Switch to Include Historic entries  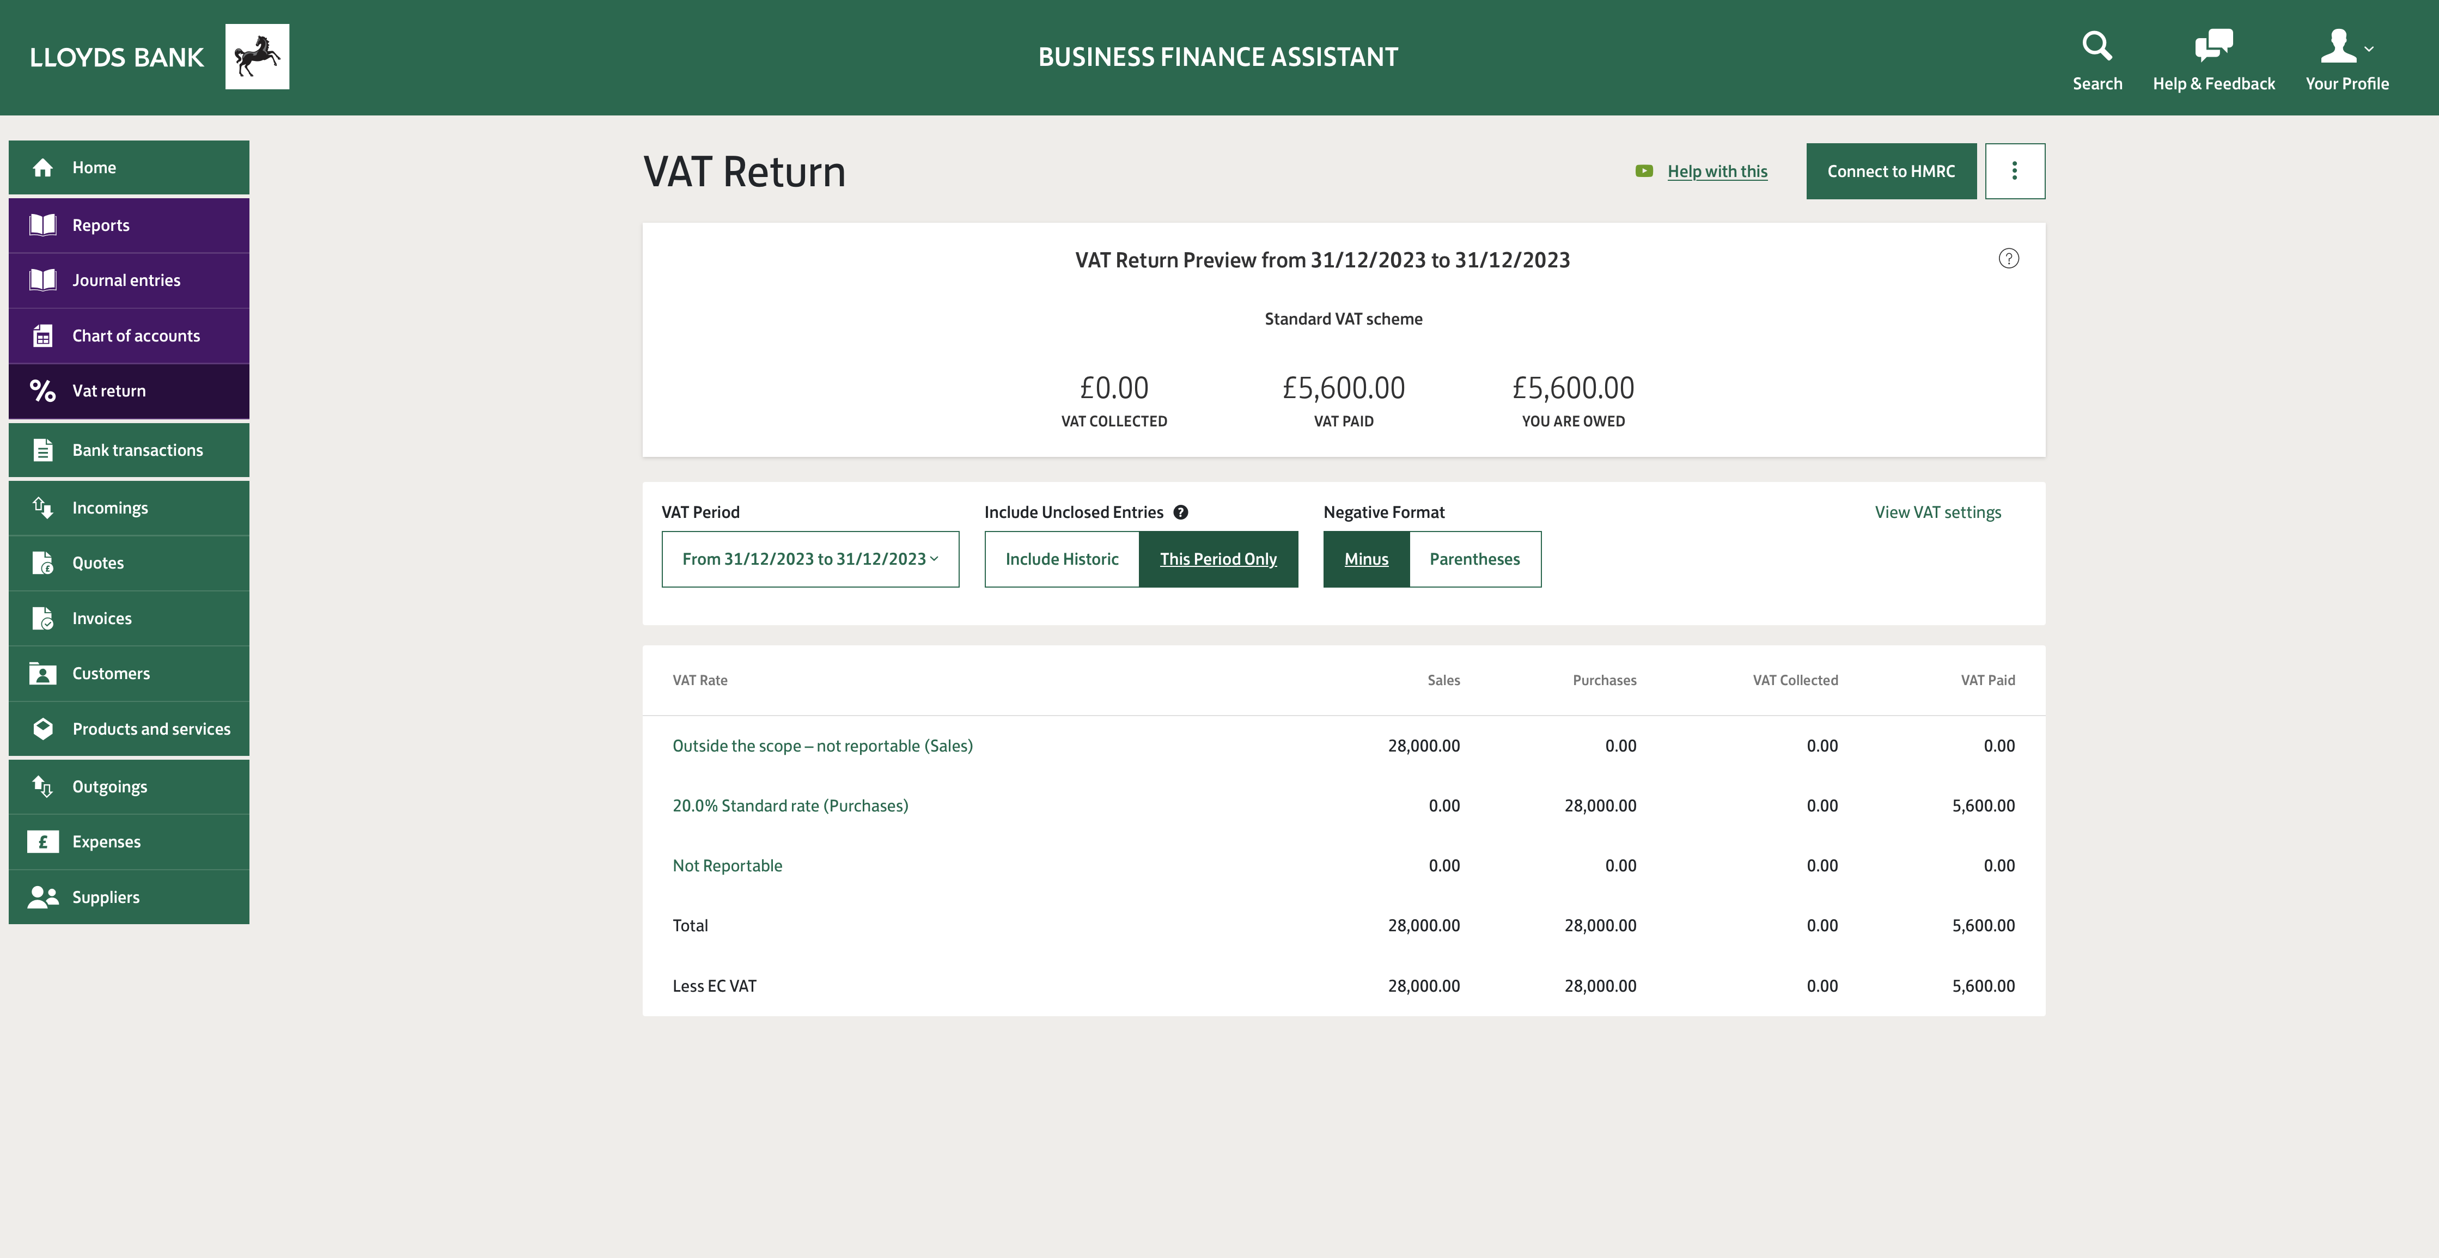click(x=1062, y=559)
